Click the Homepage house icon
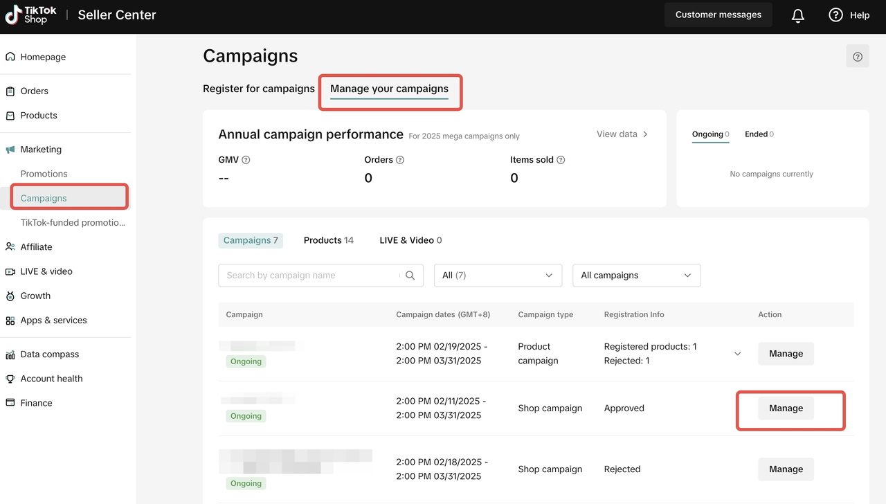Image resolution: width=886 pixels, height=504 pixels. click(x=10, y=57)
